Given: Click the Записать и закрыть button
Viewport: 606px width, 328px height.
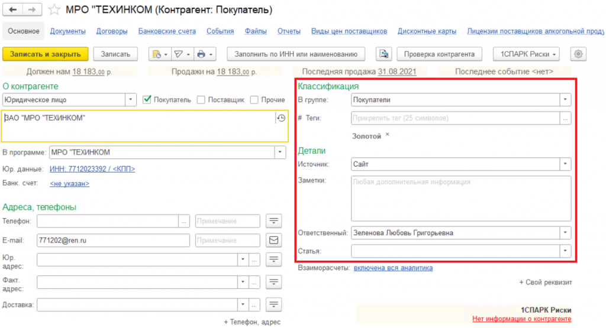Looking at the screenshot, I should tap(45, 54).
